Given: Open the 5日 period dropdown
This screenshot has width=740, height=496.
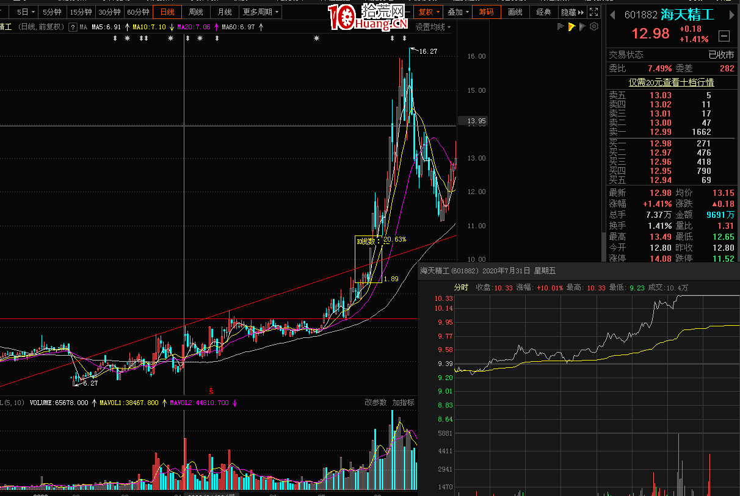Looking at the screenshot, I should (x=25, y=12).
